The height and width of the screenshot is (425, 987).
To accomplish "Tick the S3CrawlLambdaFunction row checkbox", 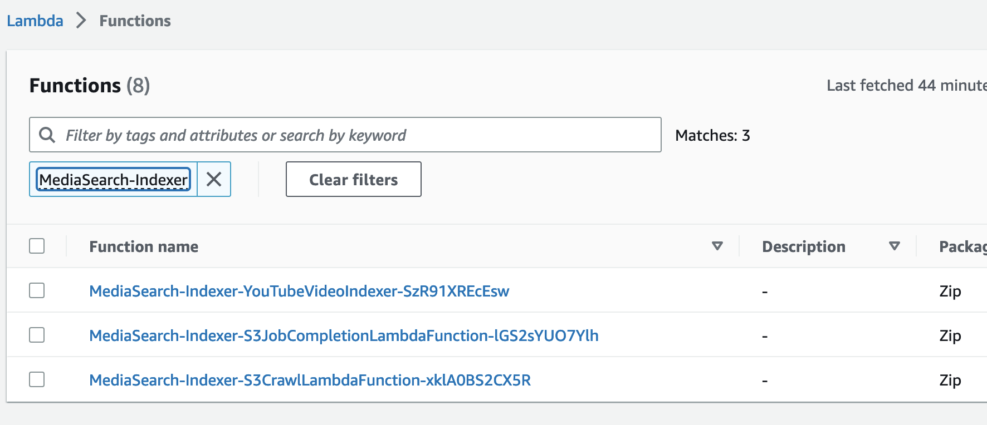I will [x=37, y=379].
